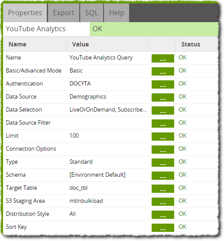Open the Export tab
This screenshot has width=224, height=241.
[64, 13]
